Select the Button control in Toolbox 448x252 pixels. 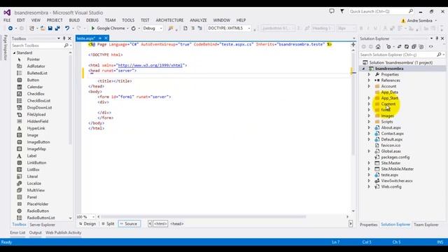pyautogui.click(x=33, y=80)
